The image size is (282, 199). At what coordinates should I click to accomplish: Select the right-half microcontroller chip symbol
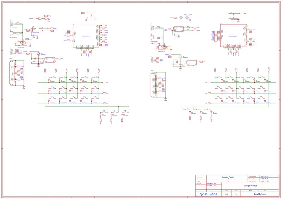coord(233,36)
